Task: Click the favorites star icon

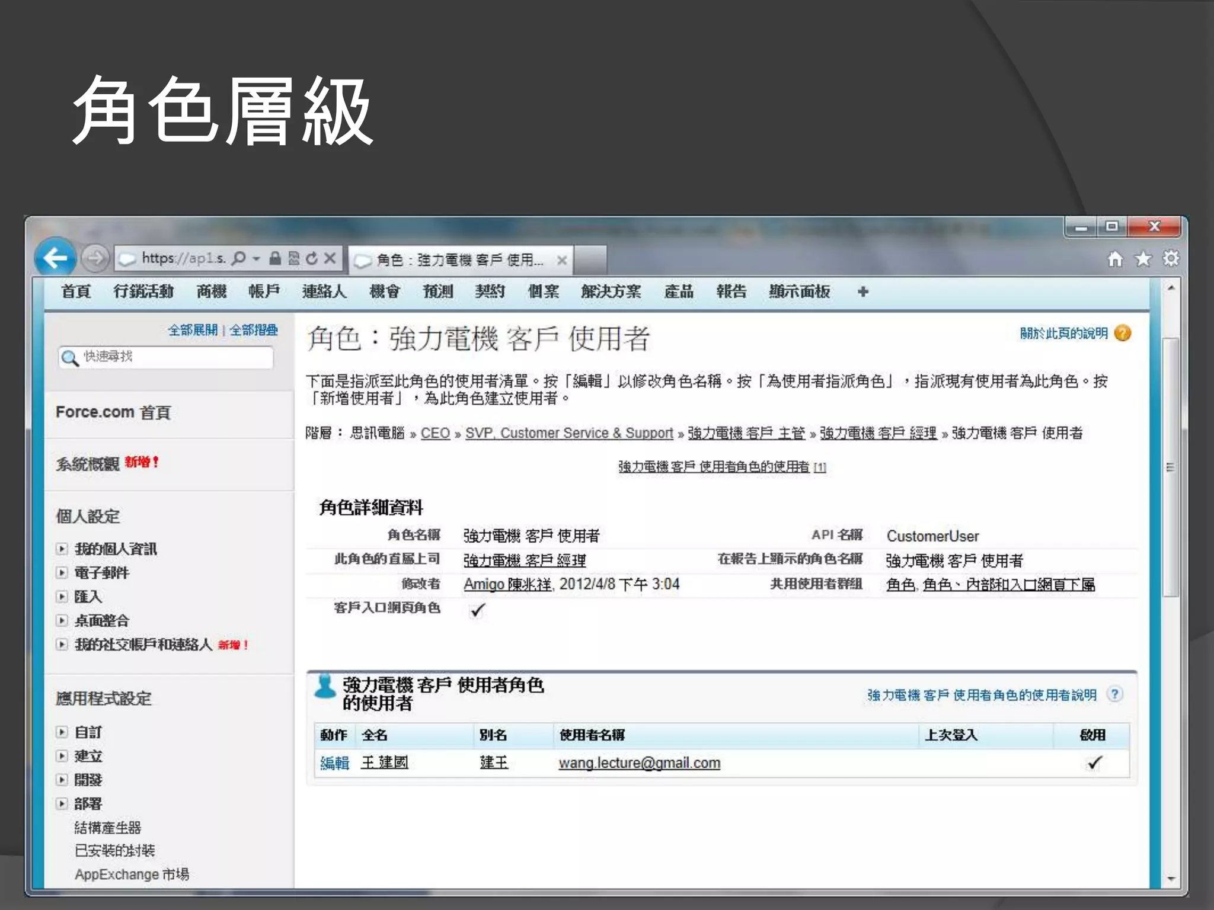Action: tap(1143, 259)
